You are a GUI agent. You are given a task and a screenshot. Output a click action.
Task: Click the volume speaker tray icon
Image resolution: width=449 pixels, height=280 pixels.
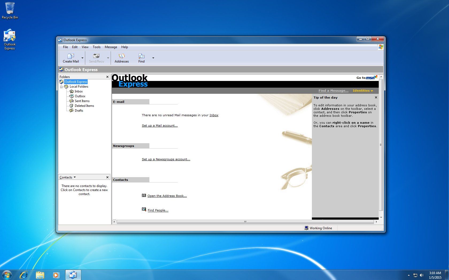tap(421, 275)
